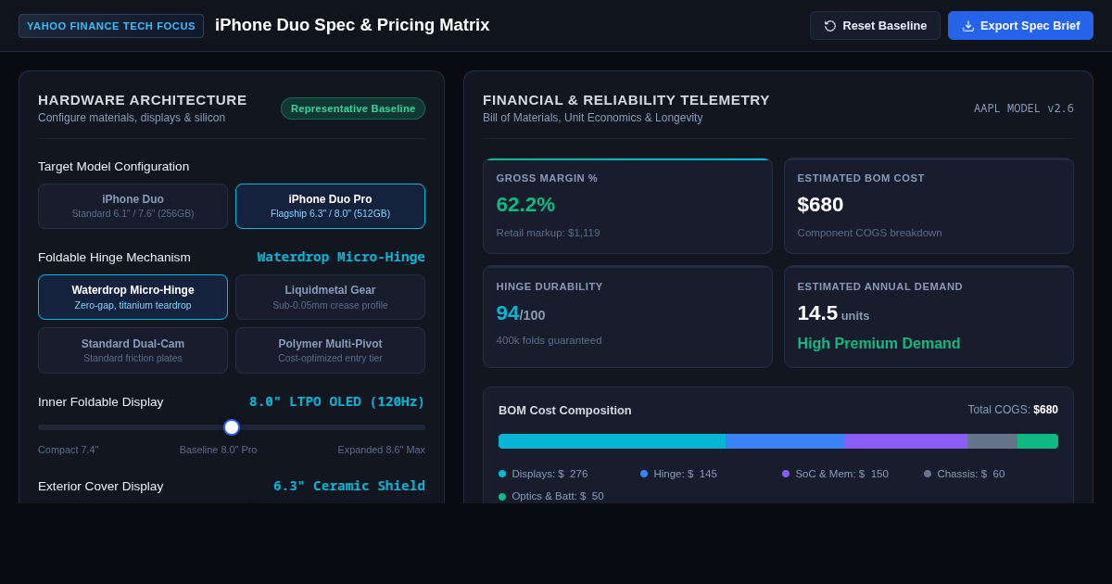Click the purple SoC & Mem bar segment

906,441
